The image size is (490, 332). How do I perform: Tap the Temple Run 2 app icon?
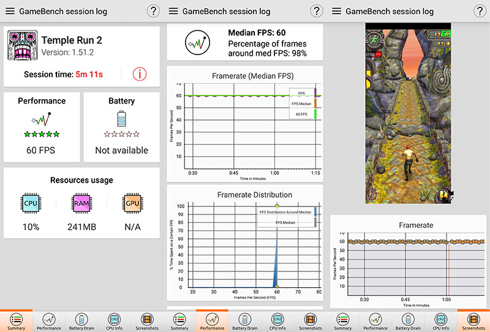(23, 45)
